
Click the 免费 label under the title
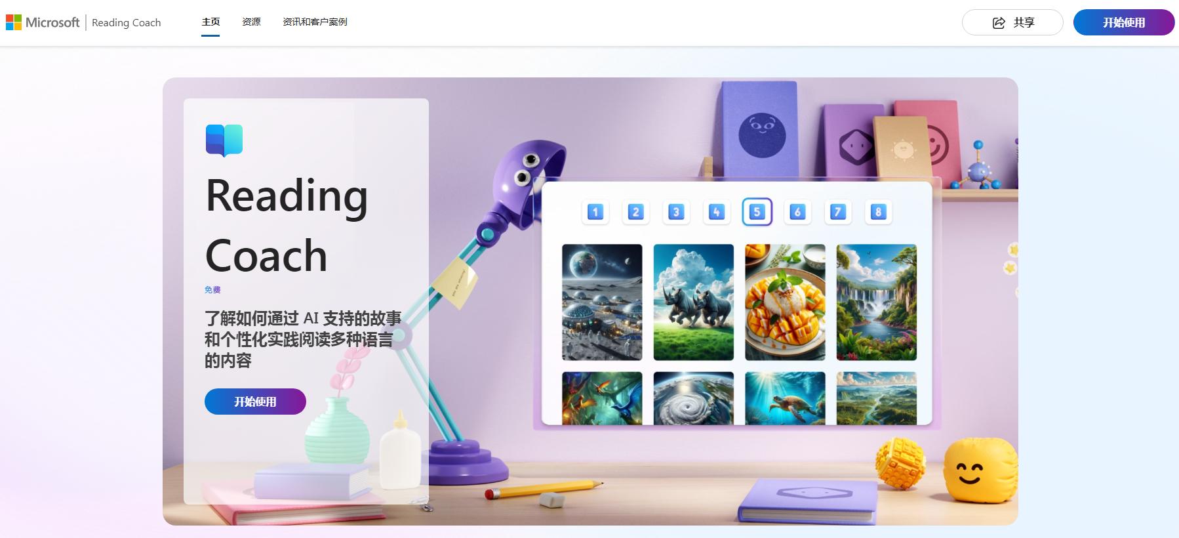click(x=212, y=290)
